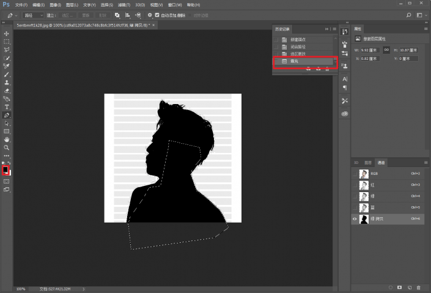Viewport: 431px width, 293px height.
Task: Open the 路径 mode dropdown
Action: click(33, 15)
